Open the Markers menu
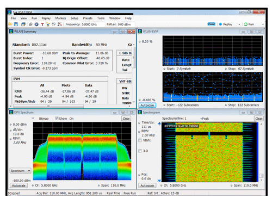The width and height of the screenshot is (272, 204). click(x=60, y=18)
